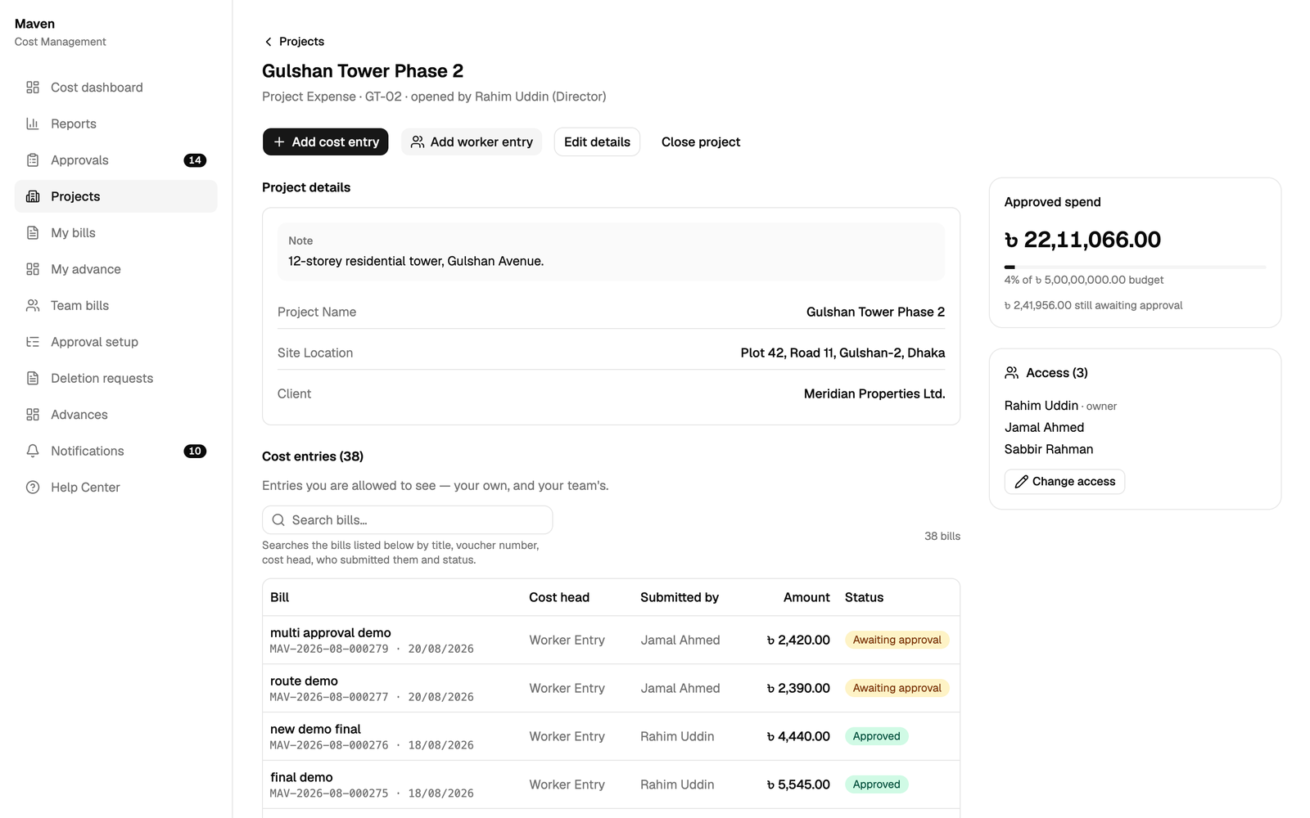Open the Approvals section
Screen dimensions: 1310x818
pos(116,160)
